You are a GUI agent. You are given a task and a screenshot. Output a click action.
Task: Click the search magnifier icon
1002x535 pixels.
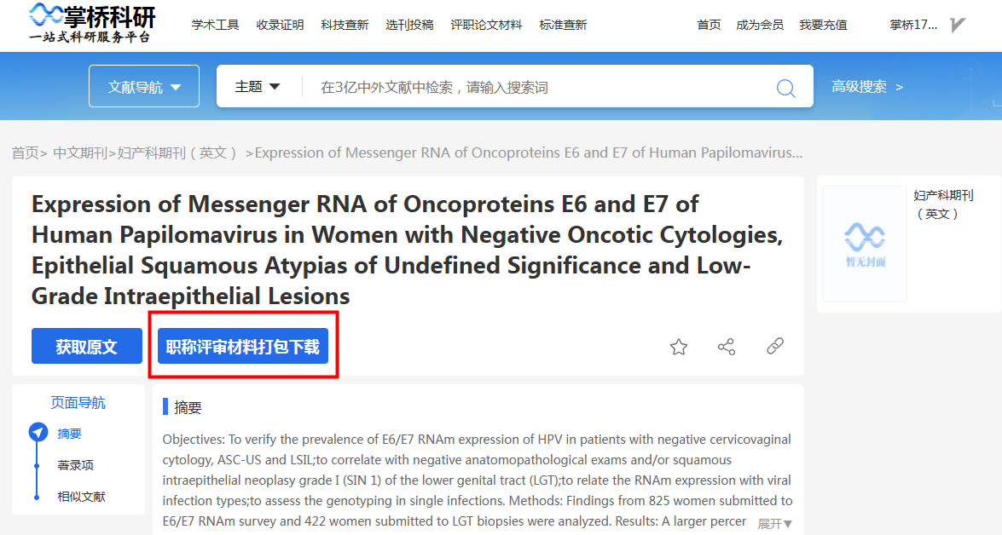click(x=785, y=88)
